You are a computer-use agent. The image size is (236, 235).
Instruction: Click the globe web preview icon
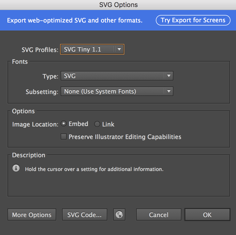(119, 214)
